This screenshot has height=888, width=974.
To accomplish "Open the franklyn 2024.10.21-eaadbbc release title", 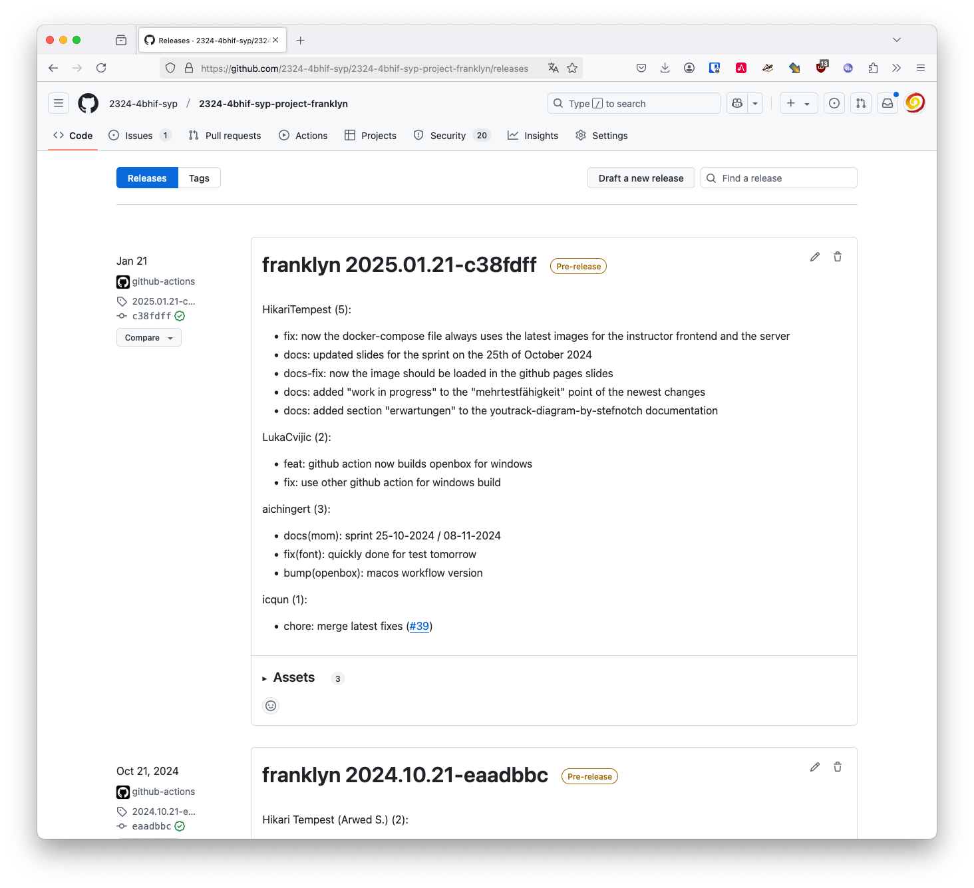I will (405, 775).
